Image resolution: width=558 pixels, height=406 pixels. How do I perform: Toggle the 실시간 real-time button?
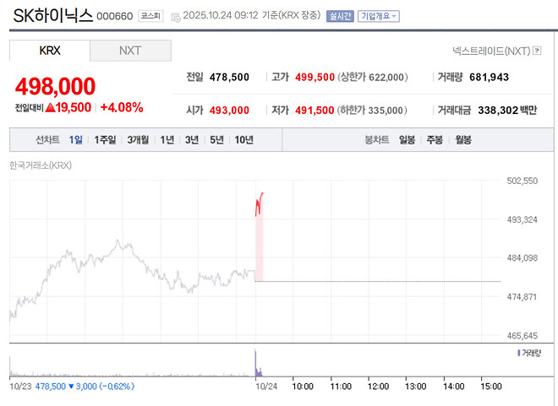(x=340, y=16)
